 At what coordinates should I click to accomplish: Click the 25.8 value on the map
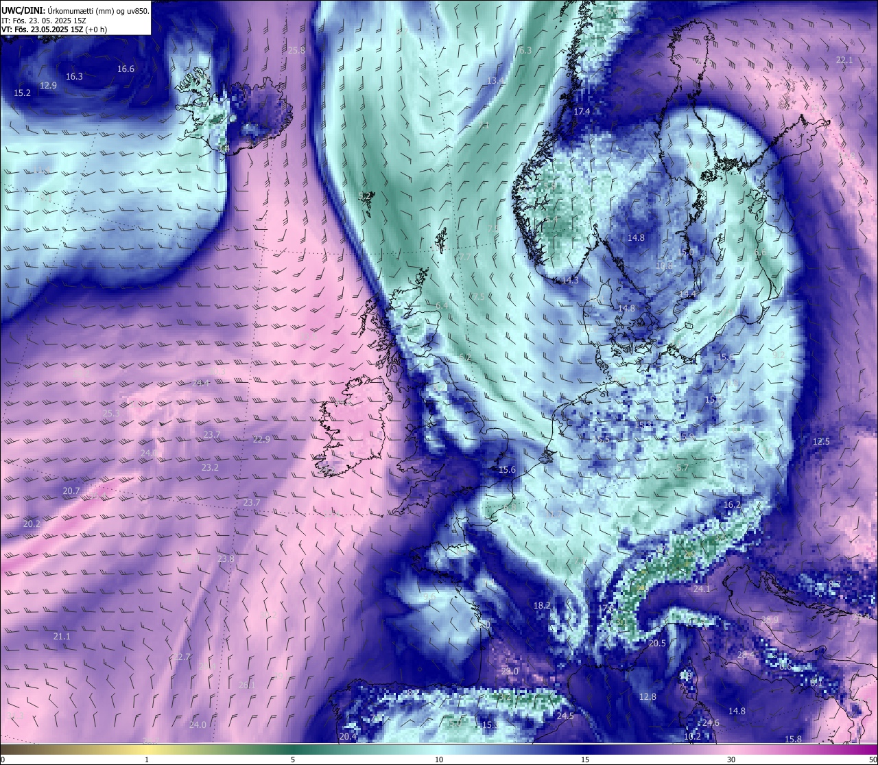(x=296, y=50)
